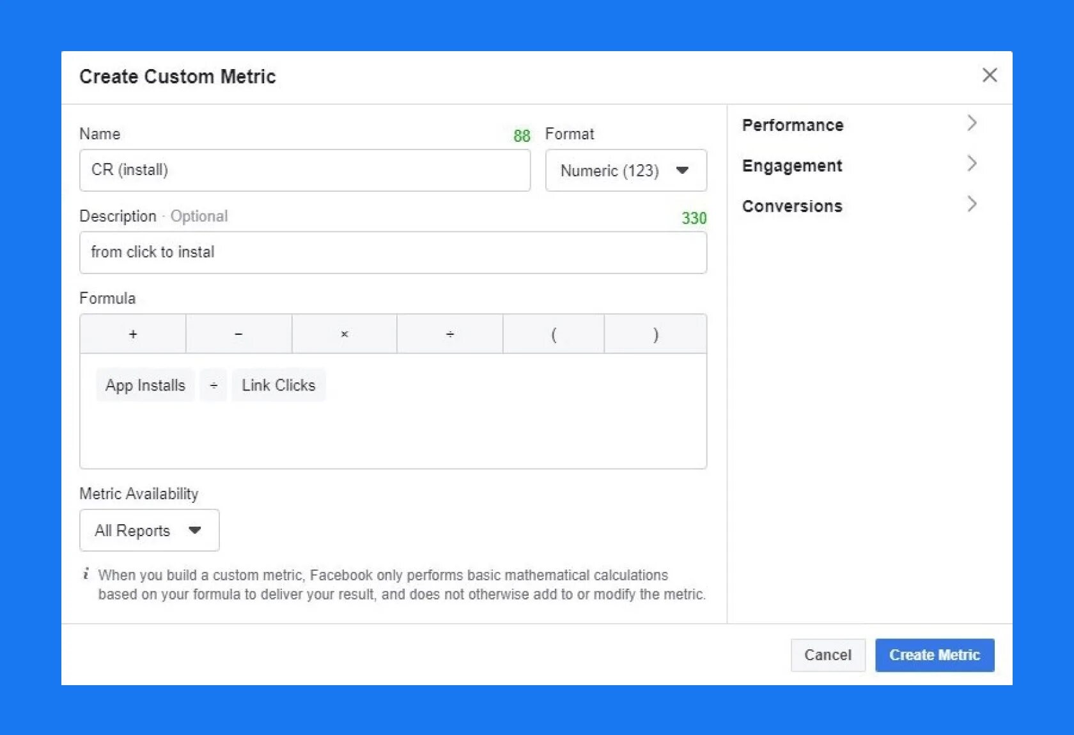The height and width of the screenshot is (735, 1074).
Task: Select the division chip between formula metrics
Action: coord(214,385)
